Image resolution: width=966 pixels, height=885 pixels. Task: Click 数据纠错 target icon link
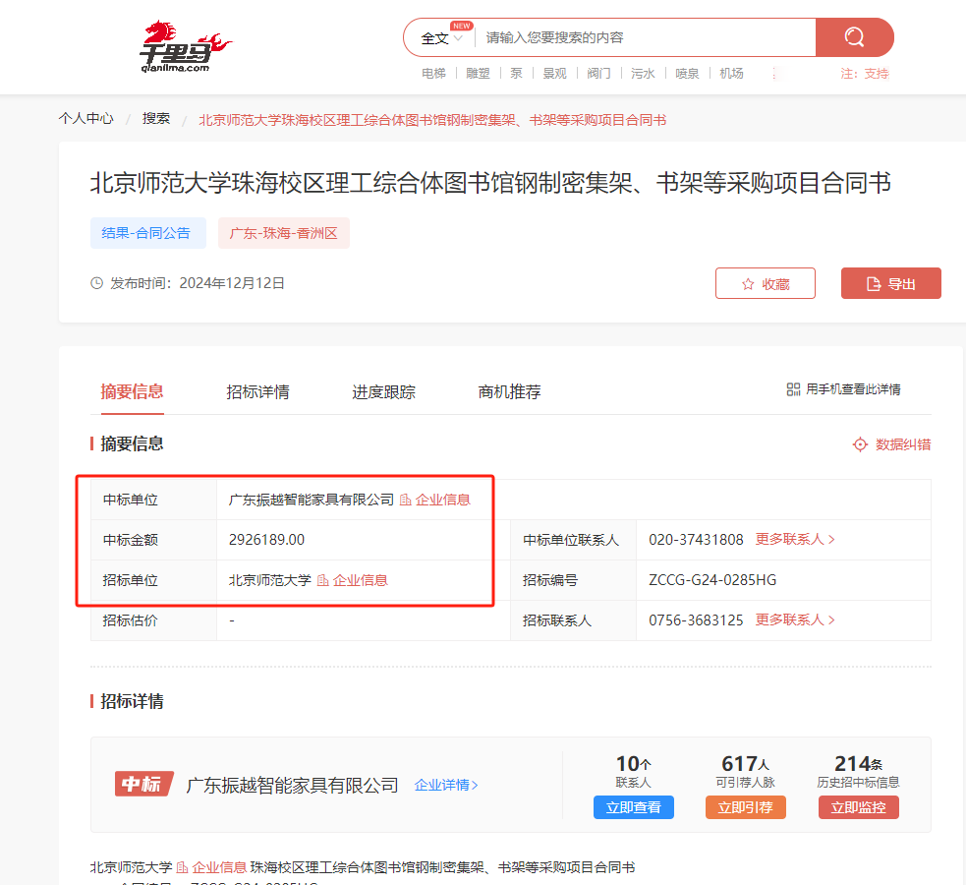(x=891, y=444)
